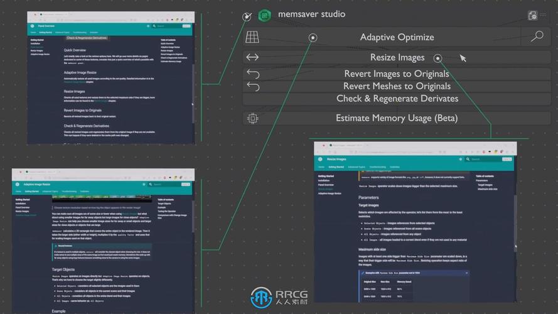
Task: Toggle theme icon in Resize Images docs header
Action: (x=461, y=159)
